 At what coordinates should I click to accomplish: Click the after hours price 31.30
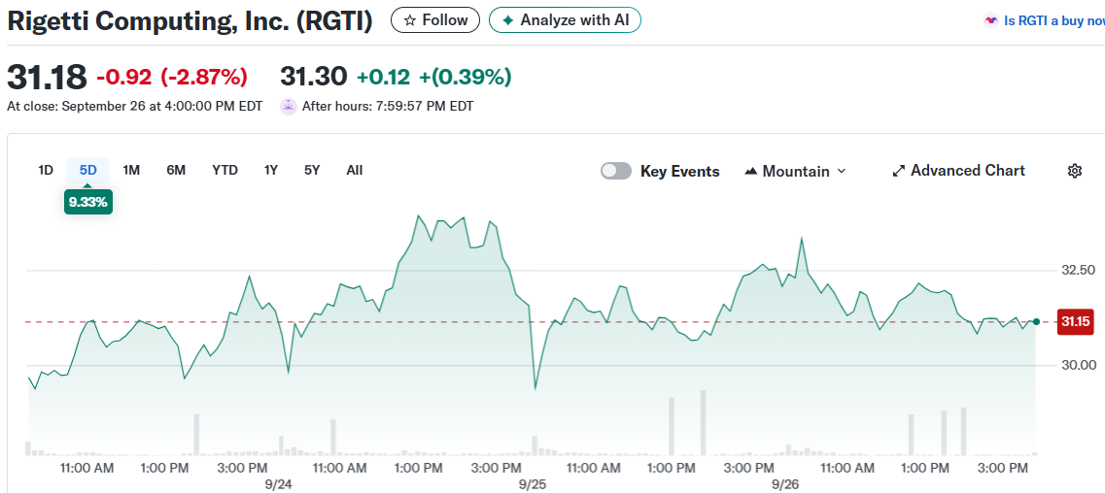tap(314, 76)
